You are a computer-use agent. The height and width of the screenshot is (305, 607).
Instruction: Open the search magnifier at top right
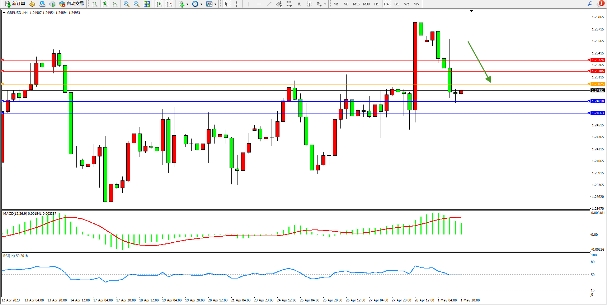[590, 4]
